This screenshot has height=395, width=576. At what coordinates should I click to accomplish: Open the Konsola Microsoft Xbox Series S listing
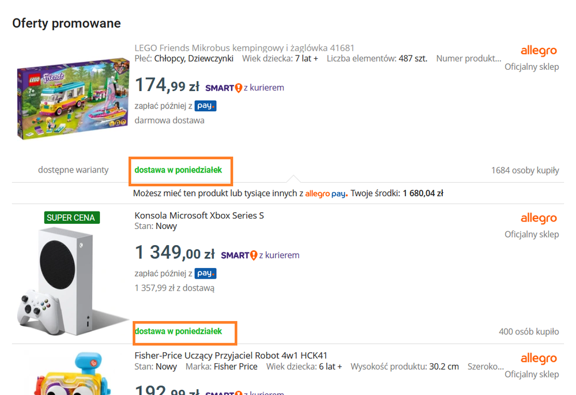point(199,216)
